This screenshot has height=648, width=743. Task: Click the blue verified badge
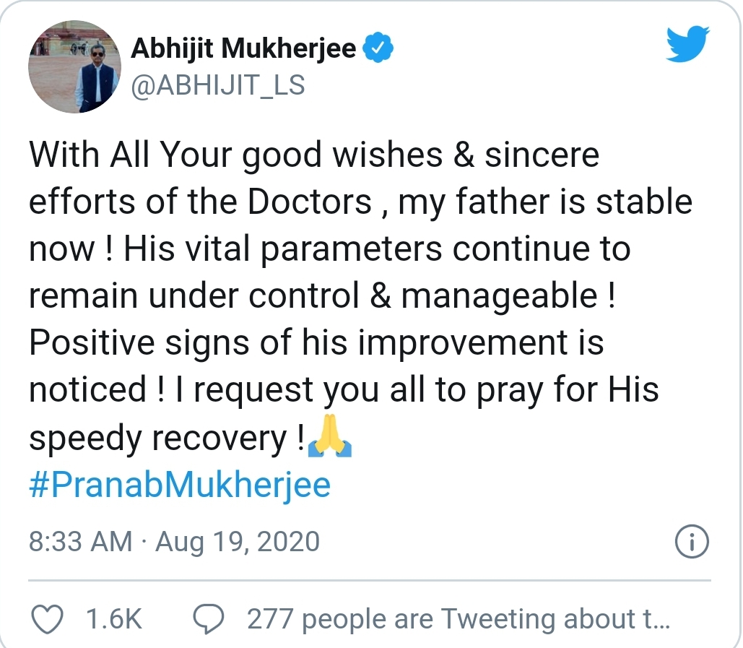(x=378, y=48)
